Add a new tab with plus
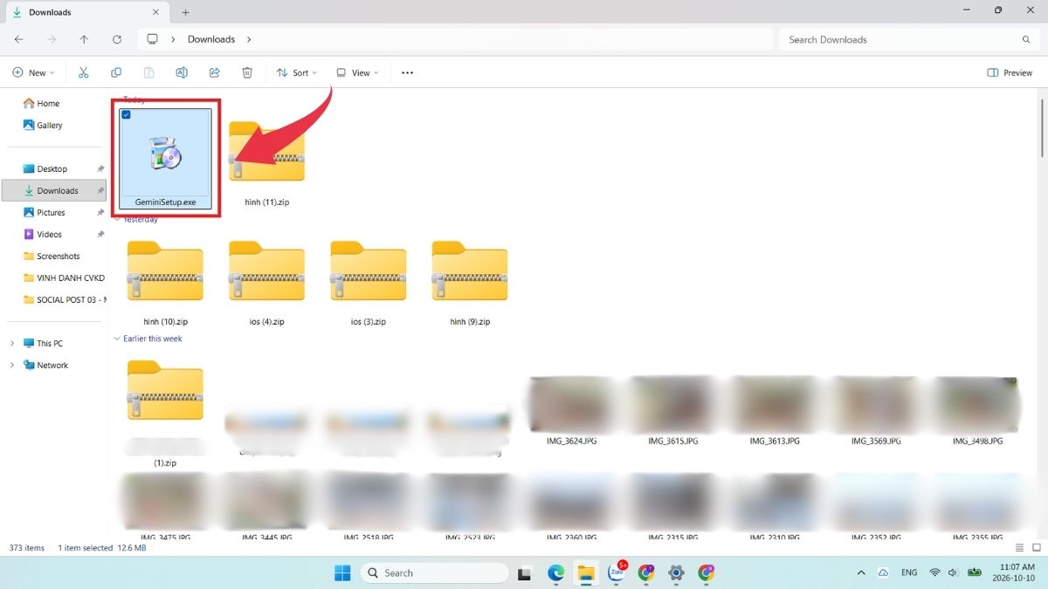 click(185, 12)
